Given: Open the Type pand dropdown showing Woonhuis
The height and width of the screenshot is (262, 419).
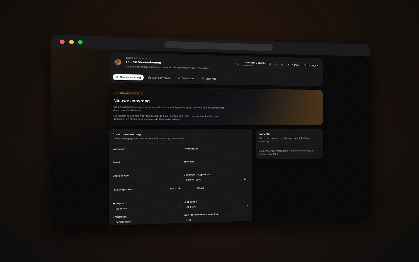Looking at the screenshot, I should click(x=147, y=208).
